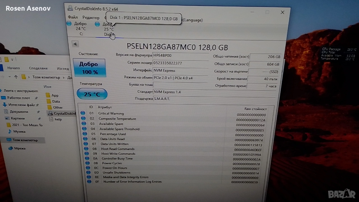Click the Critical Warning status indicator

click(82, 113)
